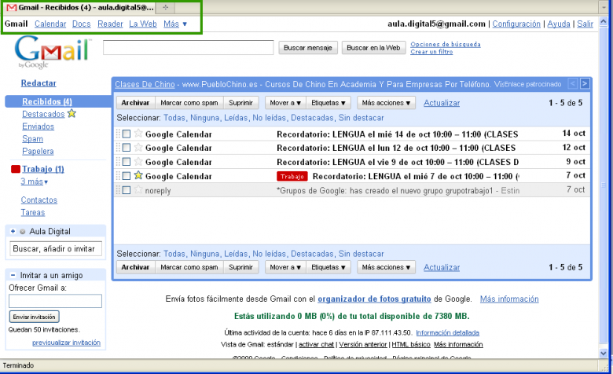Image resolution: width=613 pixels, height=374 pixels.
Task: Show previous sponsored link with left arrow
Action: click(573, 83)
